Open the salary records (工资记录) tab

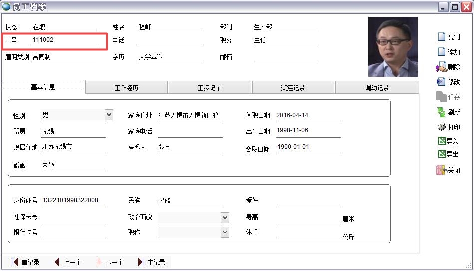click(210, 88)
